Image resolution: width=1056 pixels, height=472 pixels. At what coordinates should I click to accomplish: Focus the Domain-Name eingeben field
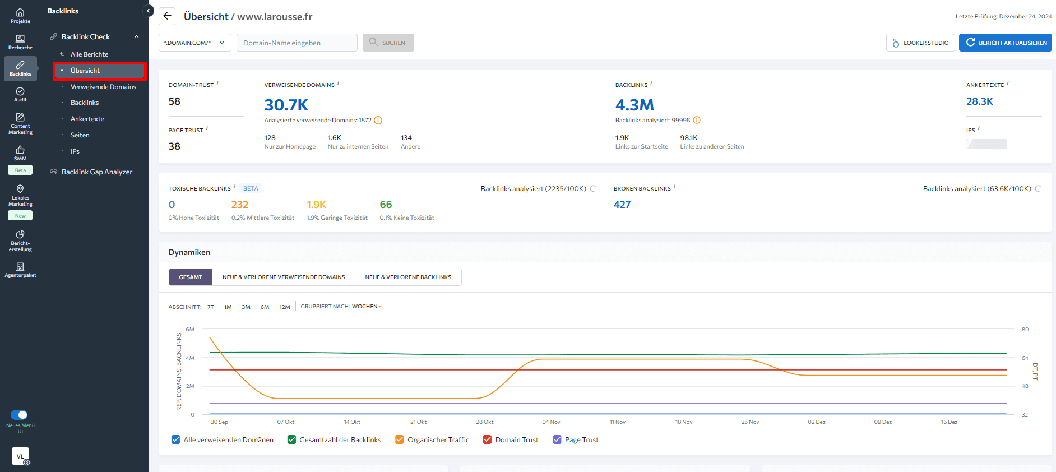tap(297, 43)
